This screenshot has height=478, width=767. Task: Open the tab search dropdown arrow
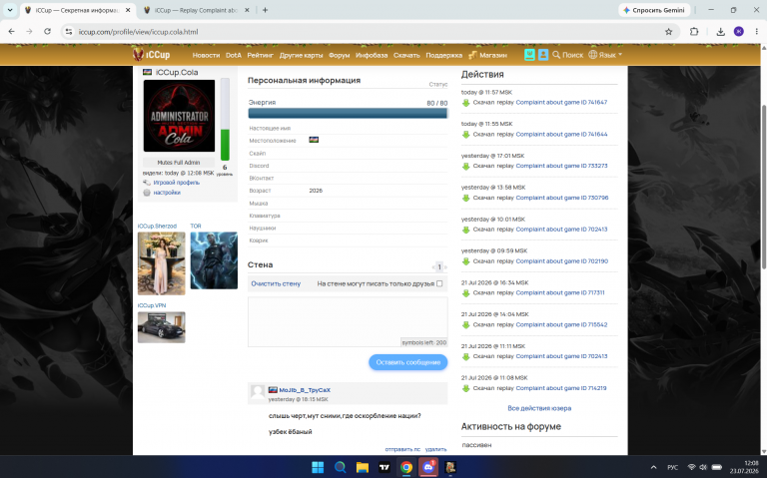(x=10, y=10)
